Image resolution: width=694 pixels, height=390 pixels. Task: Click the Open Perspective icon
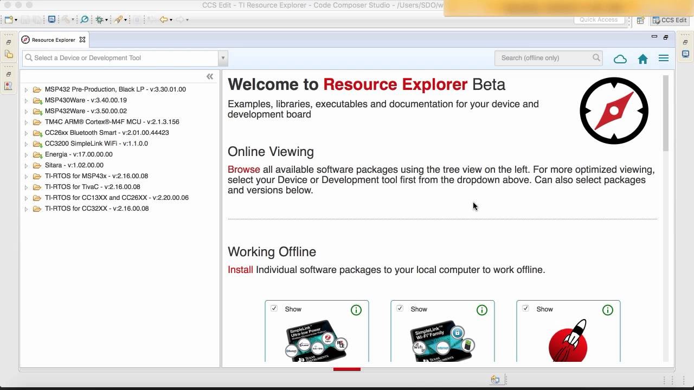640,20
